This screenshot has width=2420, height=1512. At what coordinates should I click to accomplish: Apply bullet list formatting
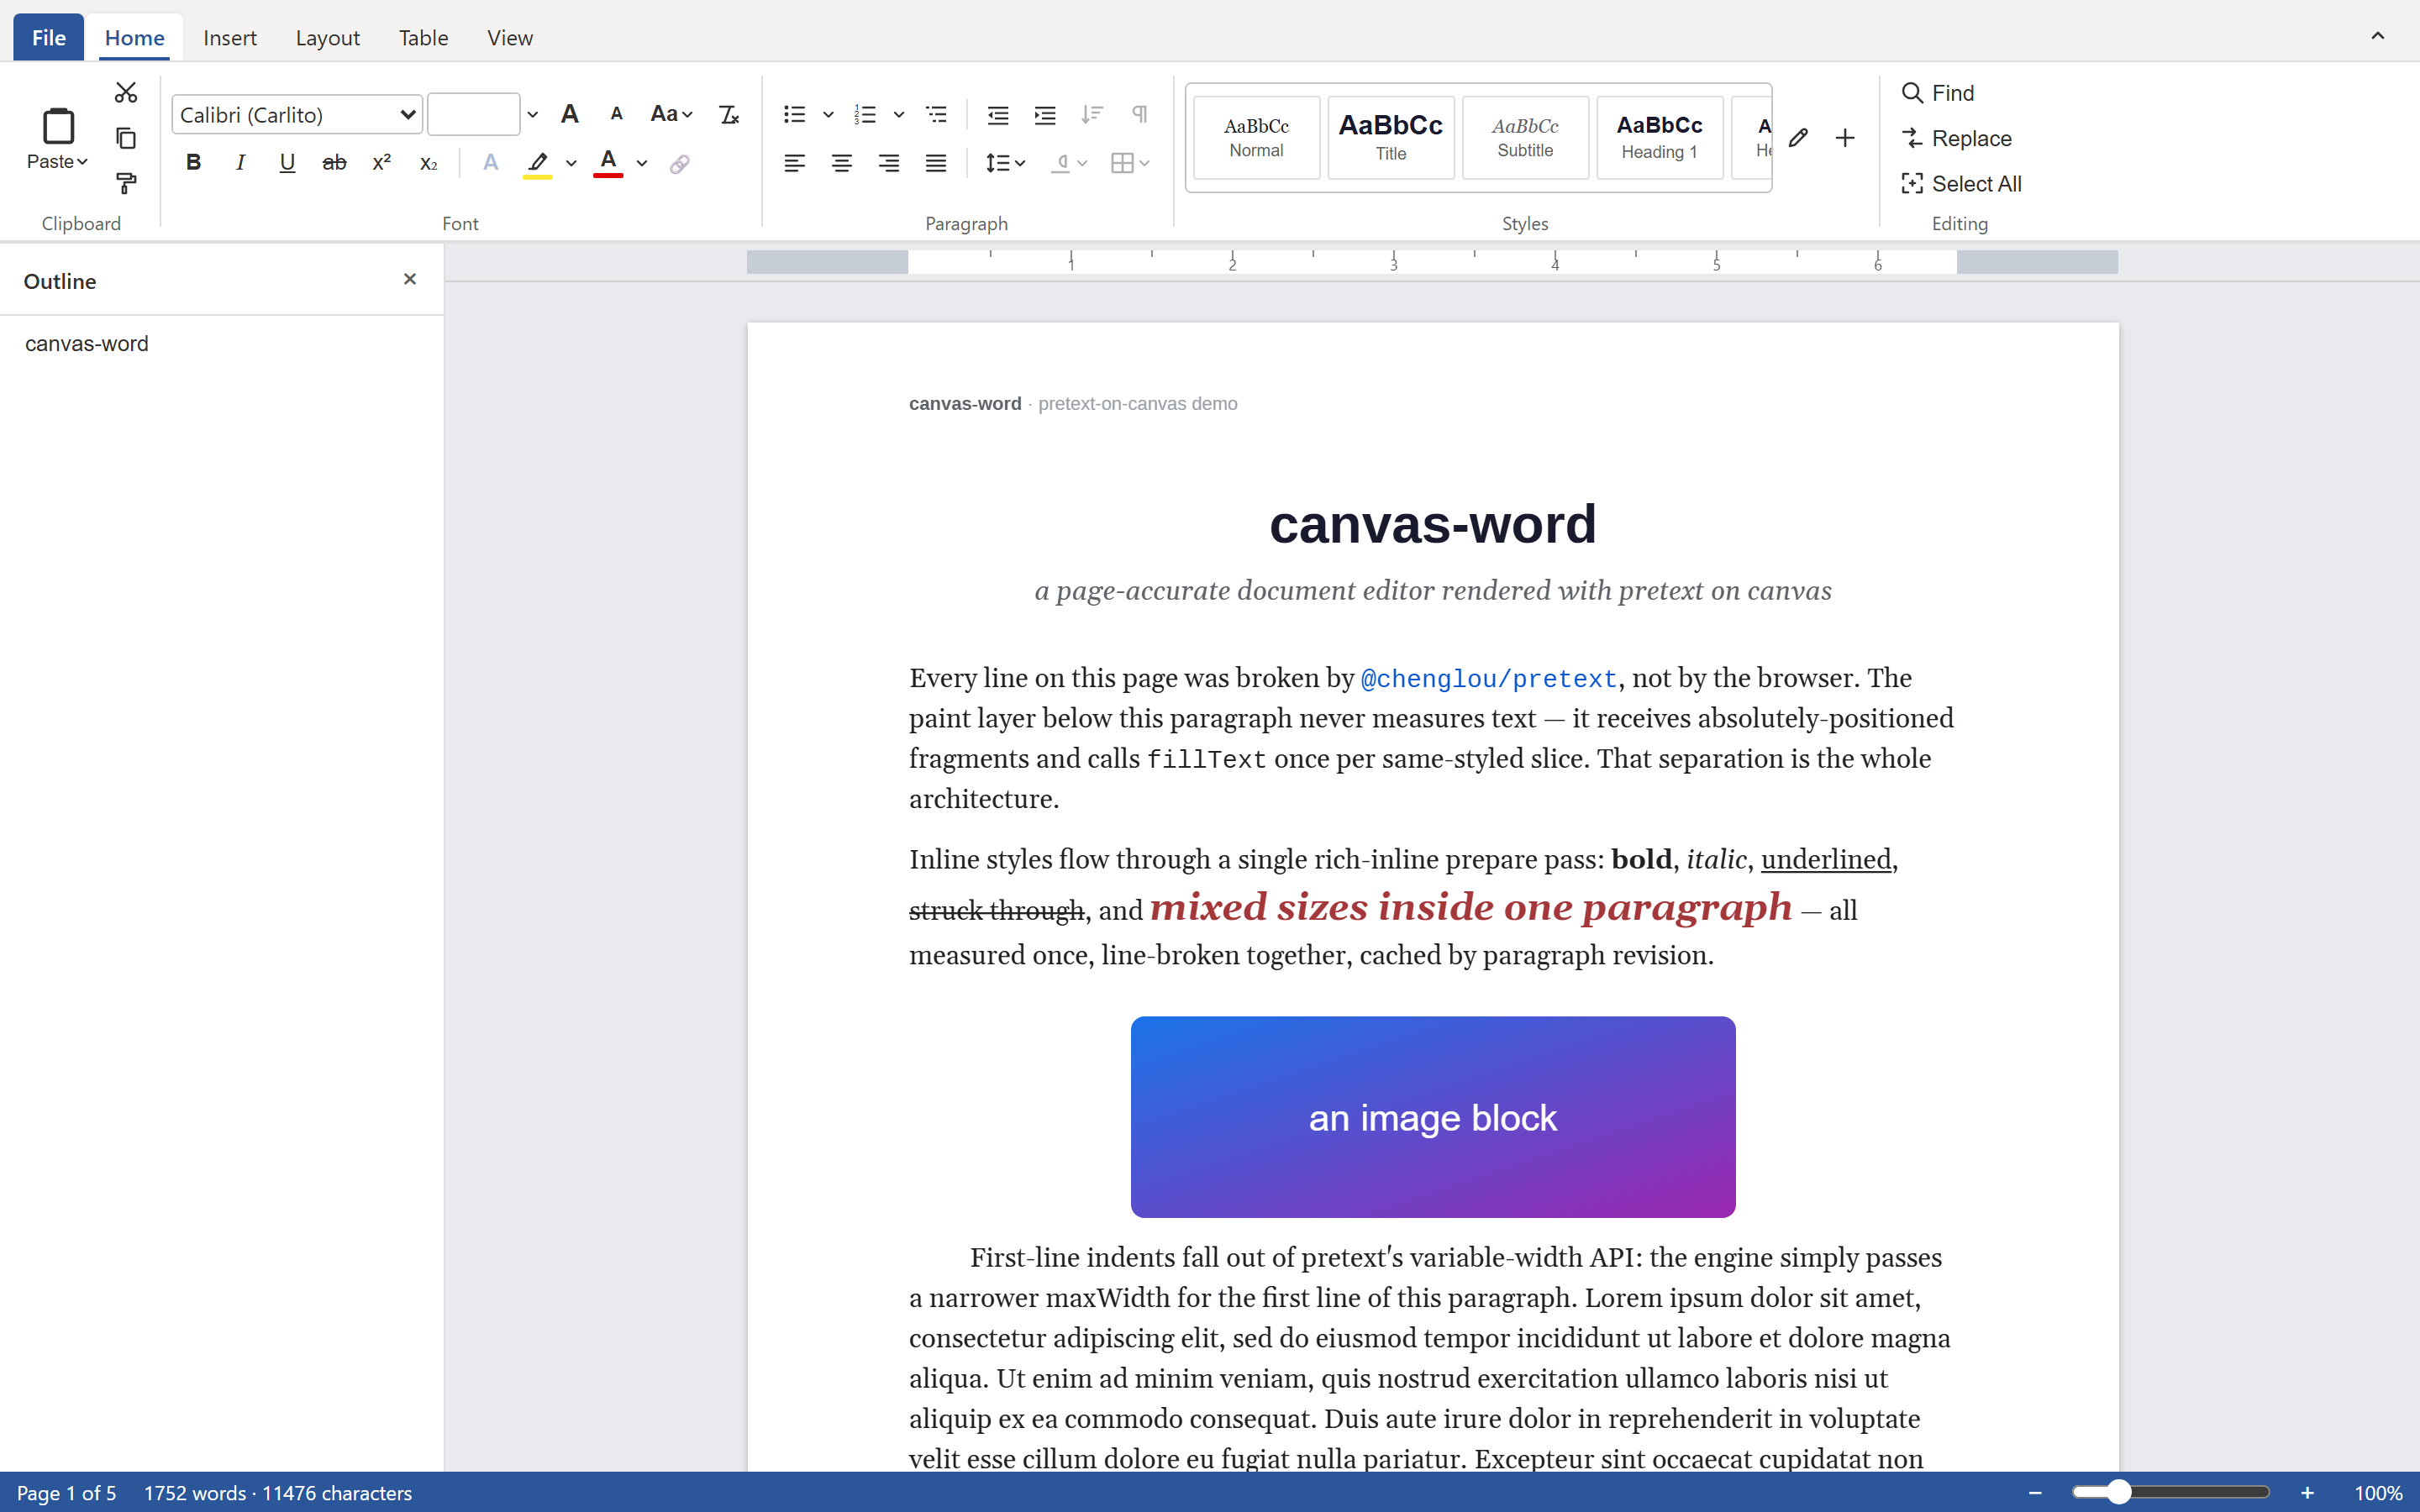[794, 114]
